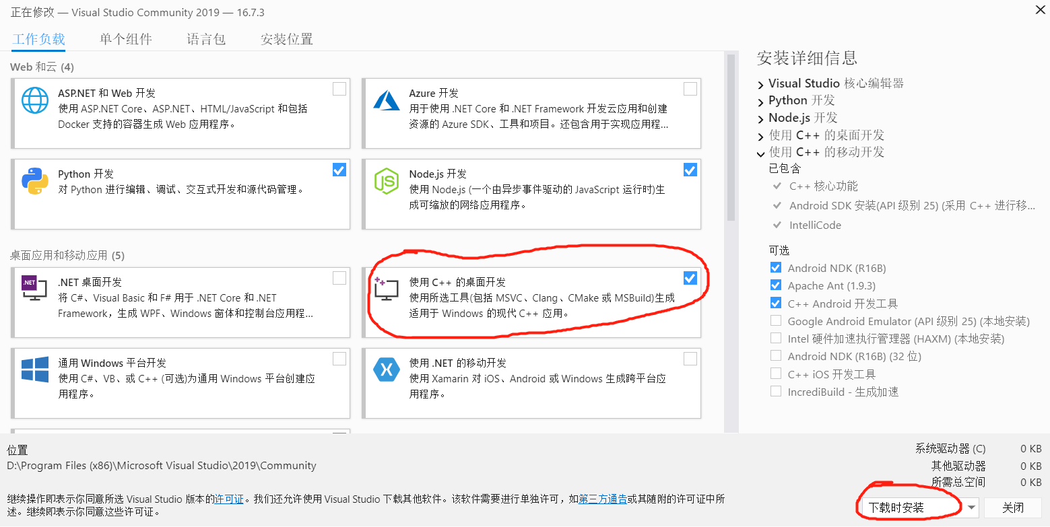Click the 'ASP.NET 和 Web 开发' card title
This screenshot has width=1050, height=527.
(106, 93)
